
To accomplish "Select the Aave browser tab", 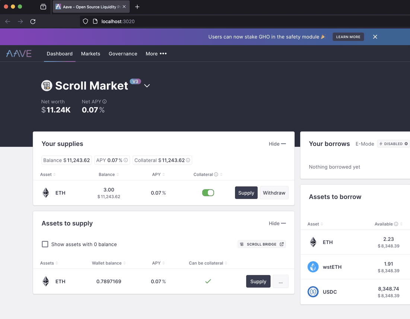I will (x=91, y=7).
